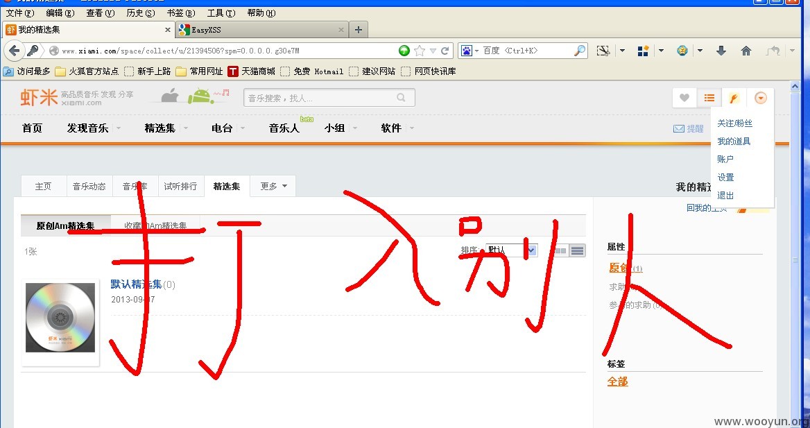Switch to grid view toggle icon
Screen dimensions: 810x428
(x=560, y=250)
